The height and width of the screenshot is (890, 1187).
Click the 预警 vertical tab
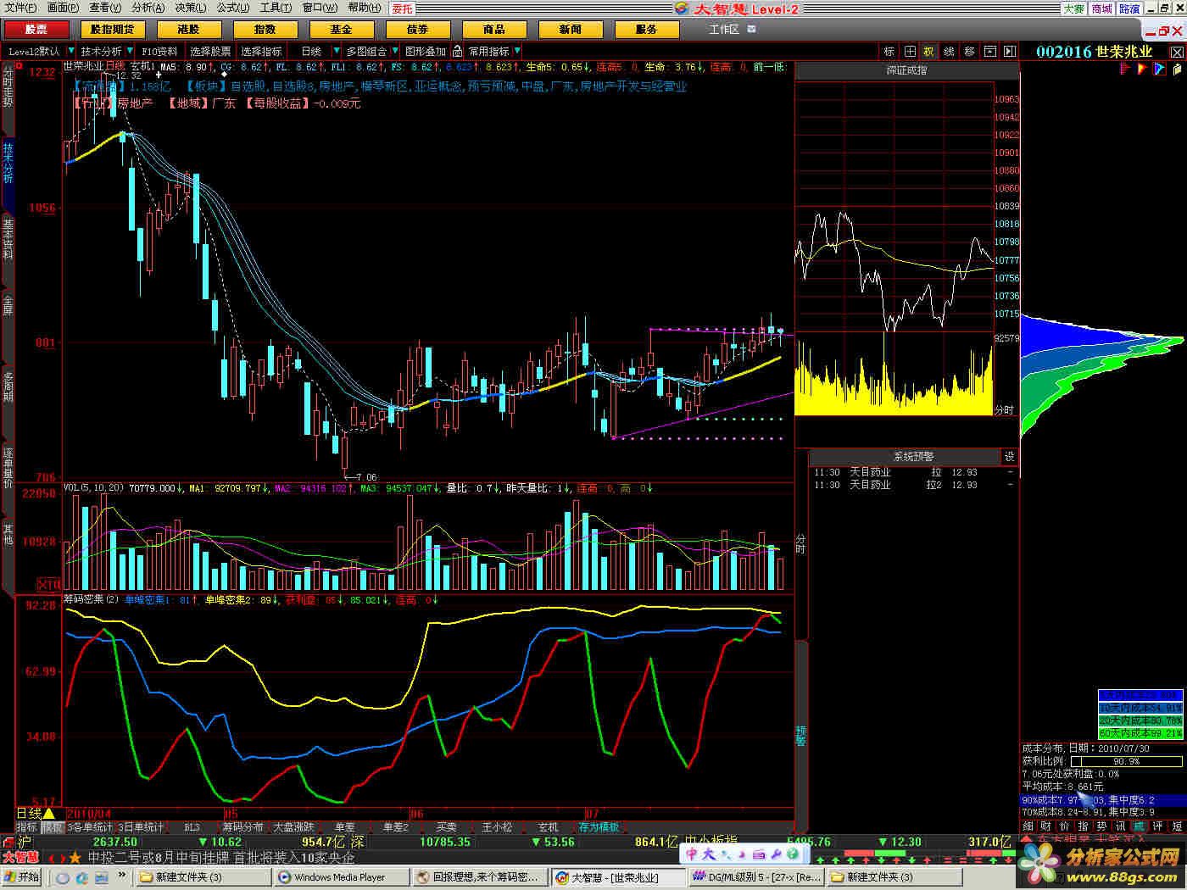(x=801, y=735)
